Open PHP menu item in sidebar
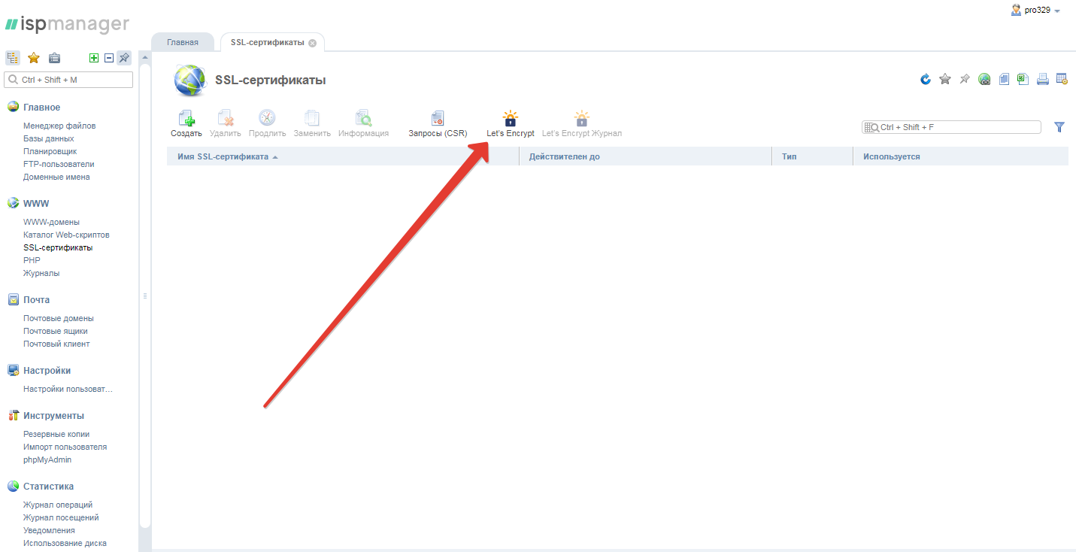The height and width of the screenshot is (552, 1076). coord(32,260)
